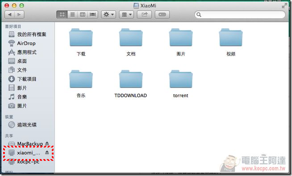Click the 下载 folder name label
This screenshot has width=292, height=176.
[x=81, y=54]
